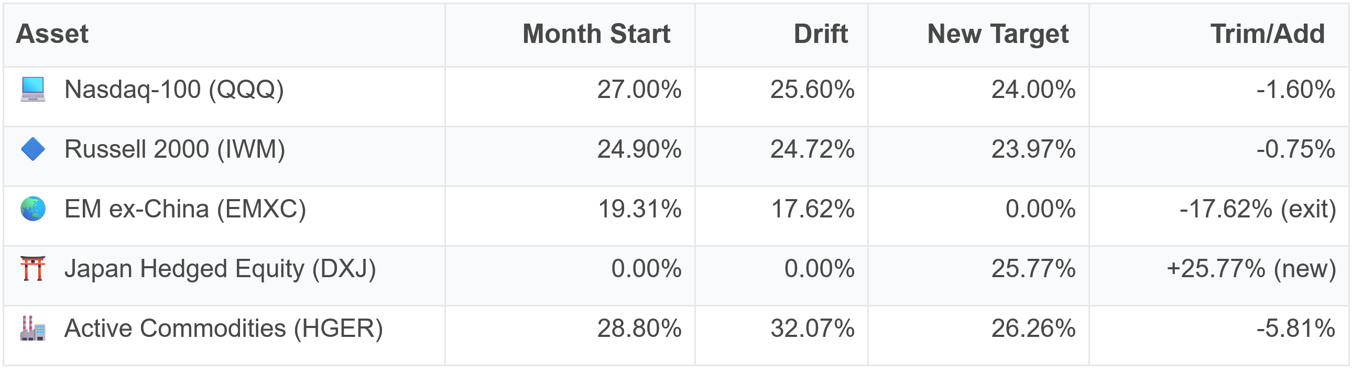
Task: Select the Trim/Add column header
Action: pos(1268,34)
